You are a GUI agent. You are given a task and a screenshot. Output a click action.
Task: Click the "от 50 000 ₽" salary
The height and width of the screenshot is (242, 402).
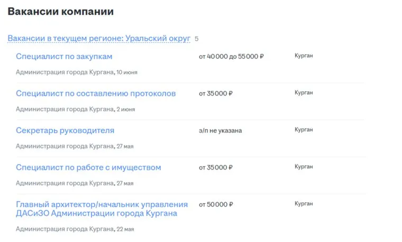coord(216,204)
